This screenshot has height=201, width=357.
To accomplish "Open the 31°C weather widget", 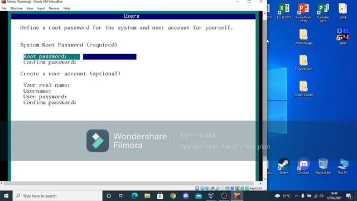I will point(283,196).
